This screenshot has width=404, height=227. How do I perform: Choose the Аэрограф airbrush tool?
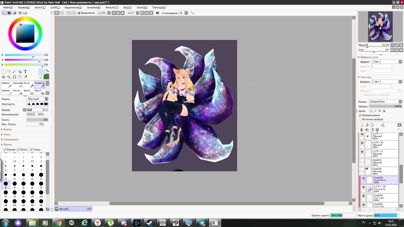pyautogui.click(x=18, y=84)
